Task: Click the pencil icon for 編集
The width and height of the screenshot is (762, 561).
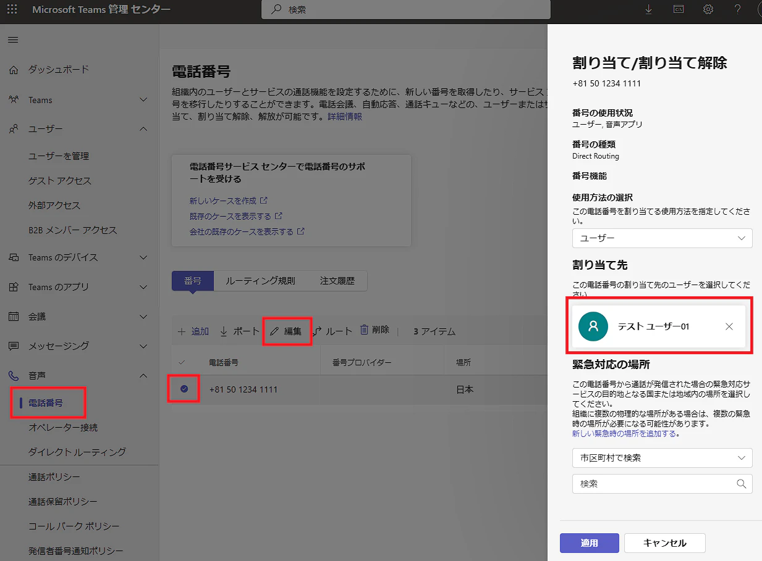Action: click(x=275, y=331)
